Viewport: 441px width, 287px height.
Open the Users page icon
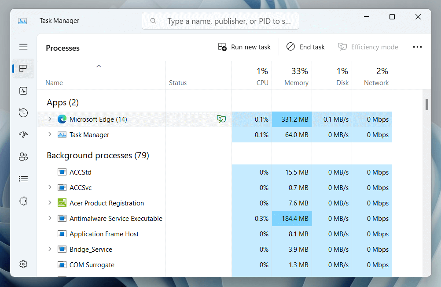tap(23, 157)
